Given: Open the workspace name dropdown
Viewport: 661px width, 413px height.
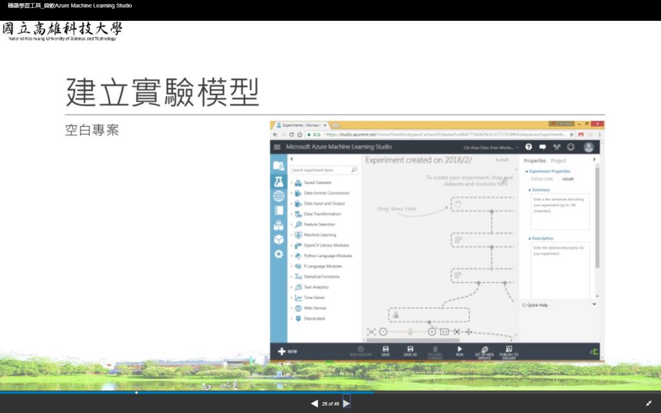Looking at the screenshot, I should tap(491, 147).
